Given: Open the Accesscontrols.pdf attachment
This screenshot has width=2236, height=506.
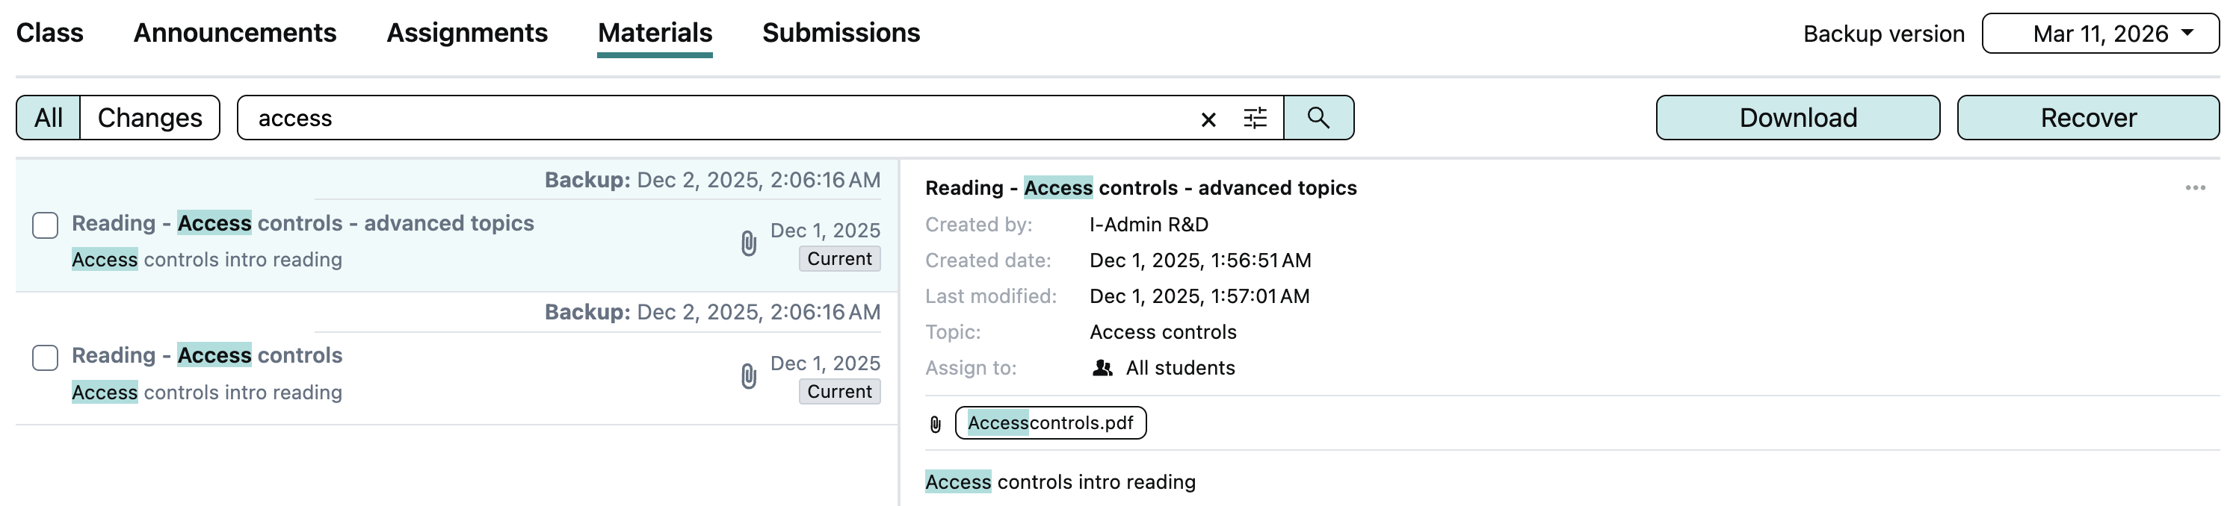Looking at the screenshot, I should 1050,423.
